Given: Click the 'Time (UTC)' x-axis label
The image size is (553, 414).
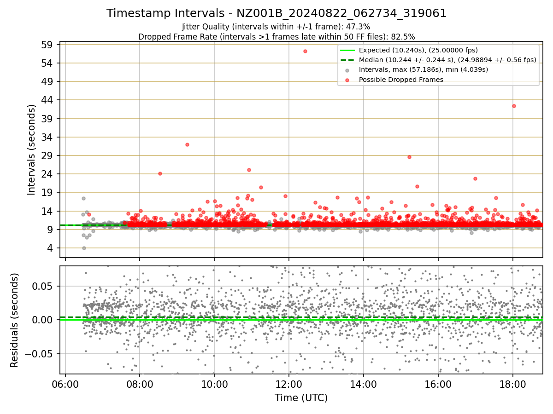Looking at the screenshot, I should (301, 398).
